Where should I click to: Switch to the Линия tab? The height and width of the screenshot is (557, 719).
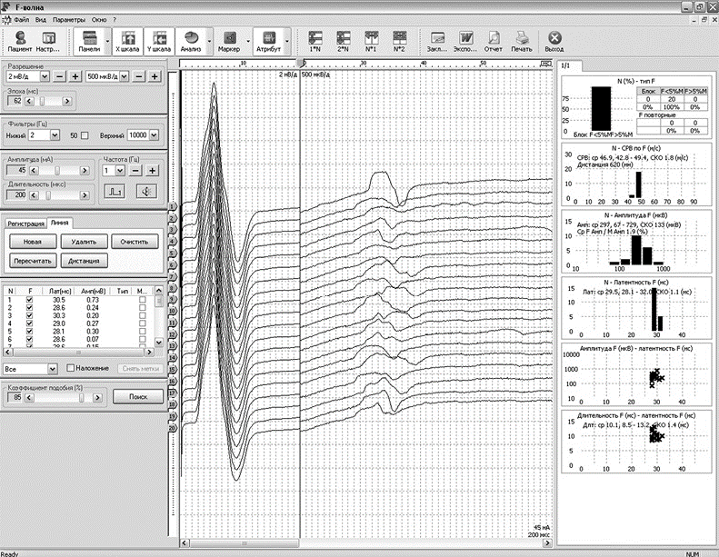pyautogui.click(x=60, y=223)
